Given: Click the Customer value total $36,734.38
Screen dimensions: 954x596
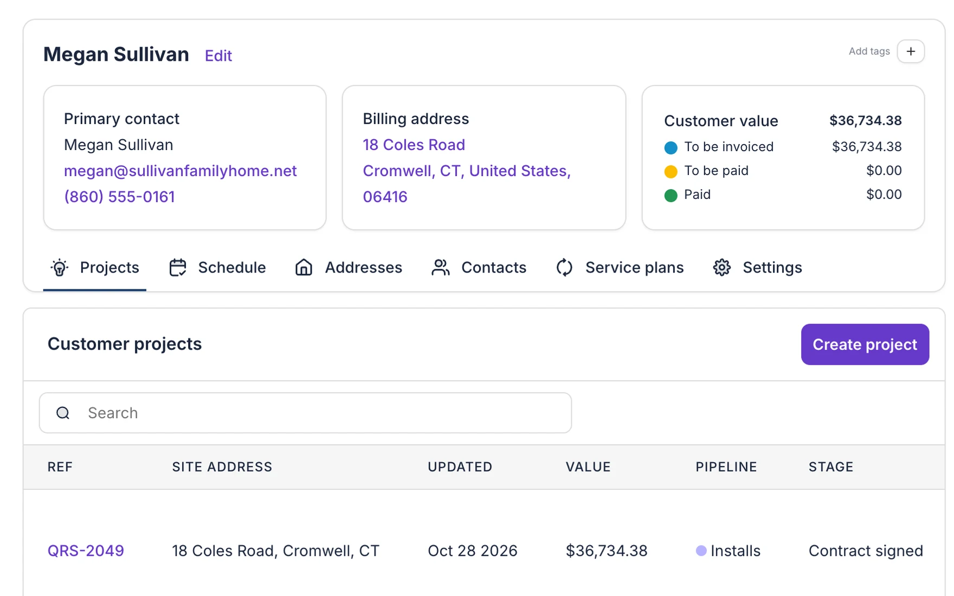Looking at the screenshot, I should tap(866, 121).
